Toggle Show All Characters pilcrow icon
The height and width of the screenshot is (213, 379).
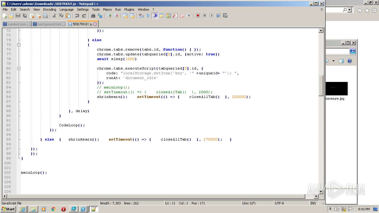[x=148, y=16]
